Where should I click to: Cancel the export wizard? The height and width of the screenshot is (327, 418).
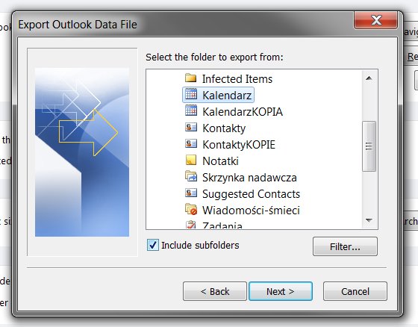point(355,291)
